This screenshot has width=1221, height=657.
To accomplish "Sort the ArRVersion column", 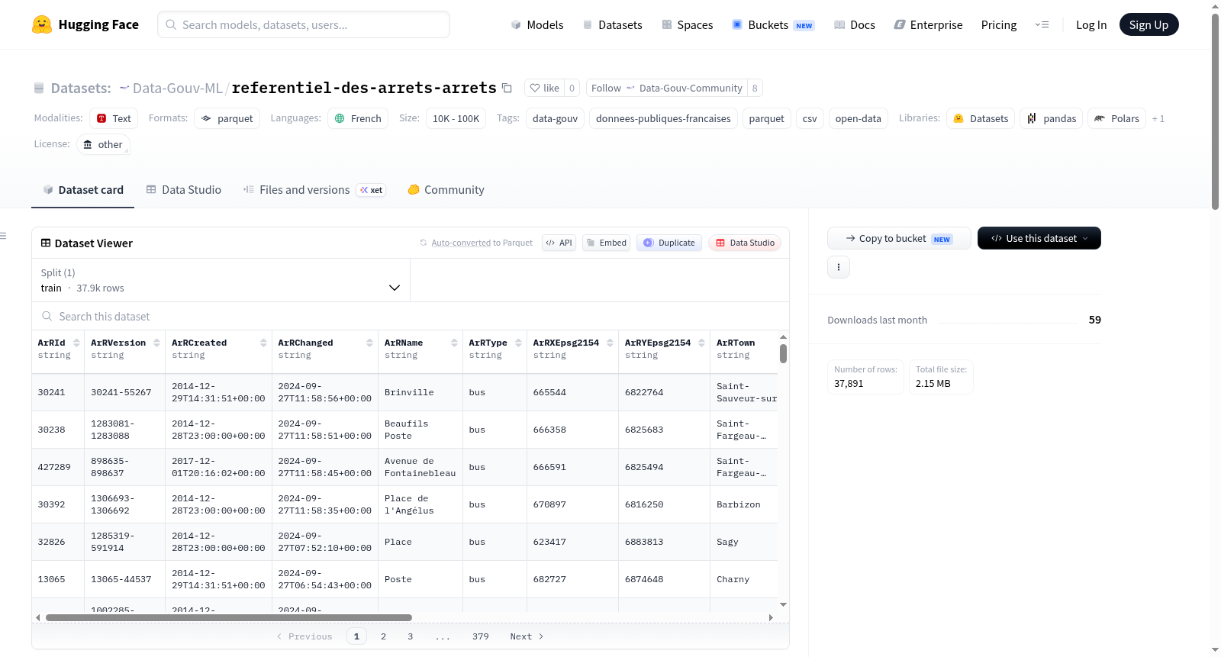I will (156, 343).
